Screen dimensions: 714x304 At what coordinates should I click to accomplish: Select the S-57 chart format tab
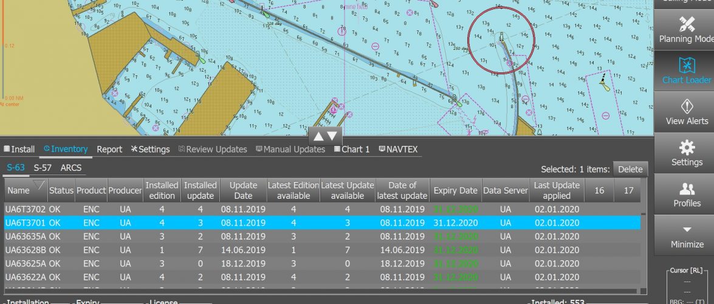click(43, 168)
